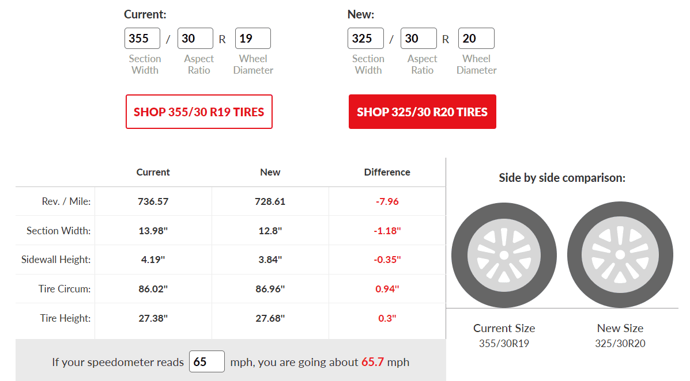Click the Difference column header
690x381 pixels.
pyautogui.click(x=387, y=172)
